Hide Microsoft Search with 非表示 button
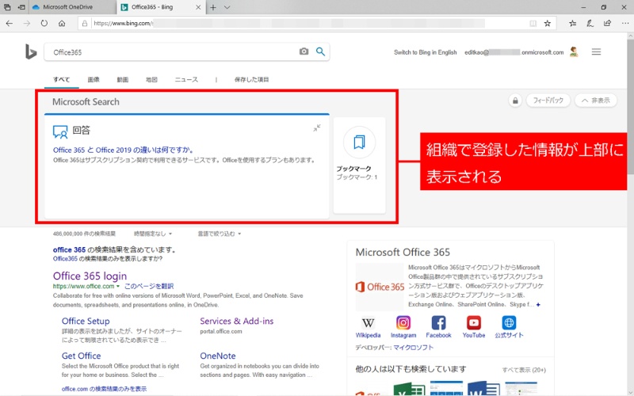The width and height of the screenshot is (634, 396). 596,101
